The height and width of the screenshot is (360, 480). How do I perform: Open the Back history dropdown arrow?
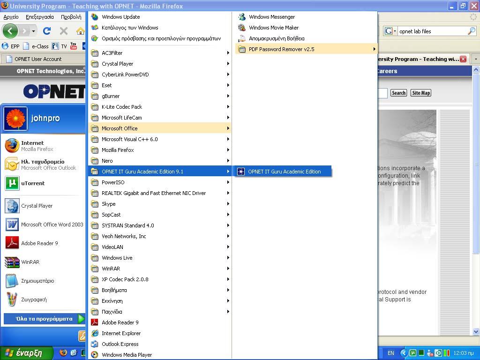pos(33,31)
